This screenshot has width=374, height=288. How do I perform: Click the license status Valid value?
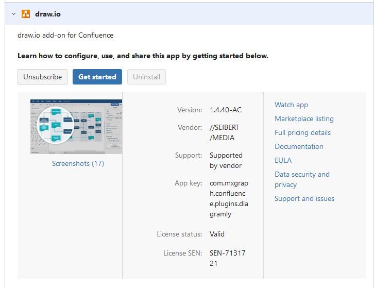click(x=217, y=234)
